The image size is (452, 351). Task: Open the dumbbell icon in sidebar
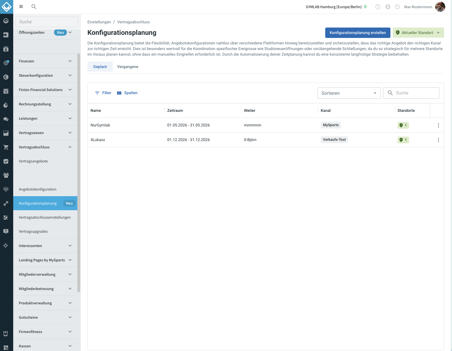pos(6,203)
